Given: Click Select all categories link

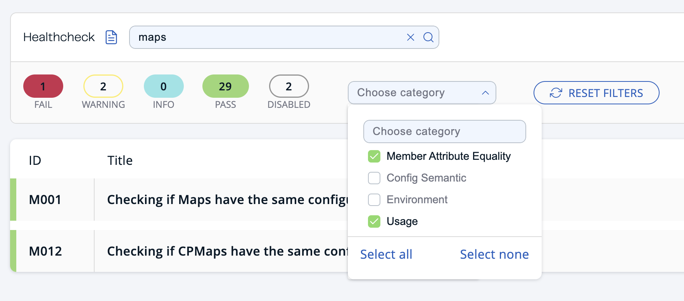Looking at the screenshot, I should coord(386,254).
